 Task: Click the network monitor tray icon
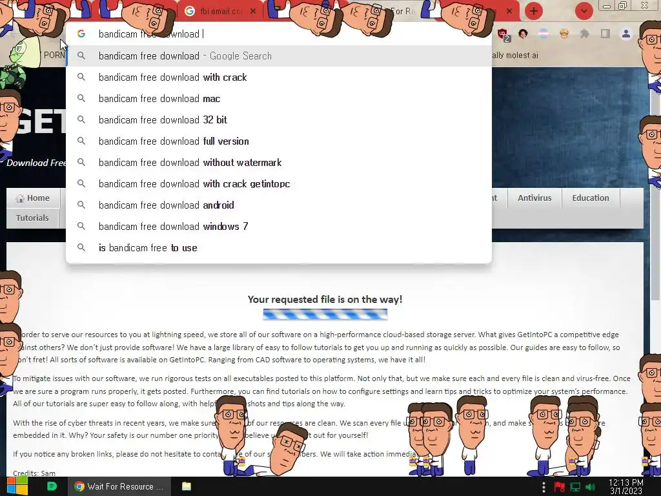(x=575, y=487)
